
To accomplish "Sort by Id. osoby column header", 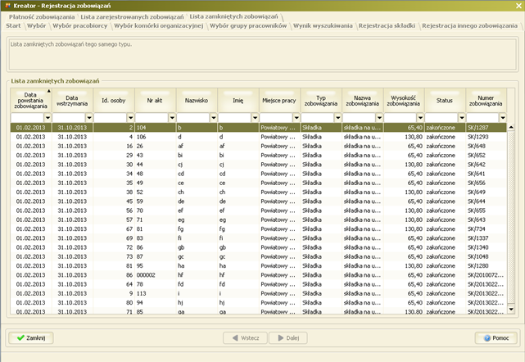I will click(114, 101).
